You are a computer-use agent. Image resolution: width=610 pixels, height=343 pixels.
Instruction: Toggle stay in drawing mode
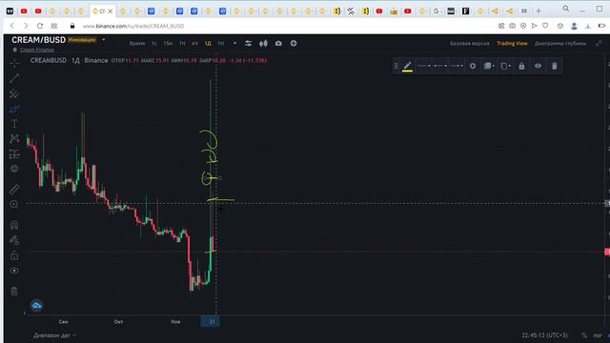(14, 240)
